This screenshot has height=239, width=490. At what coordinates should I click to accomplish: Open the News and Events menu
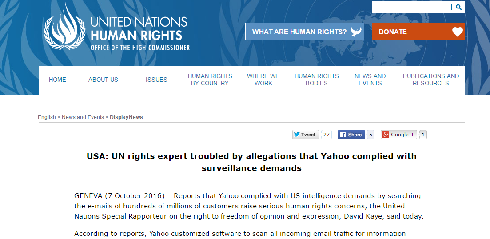point(370,80)
